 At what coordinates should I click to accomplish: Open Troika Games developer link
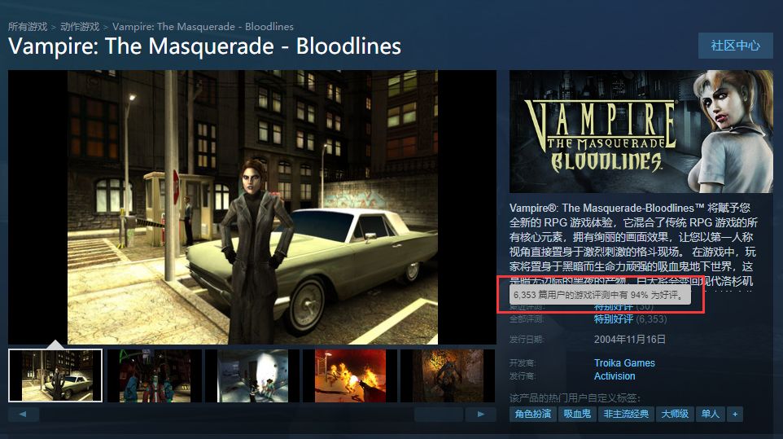tap(624, 363)
